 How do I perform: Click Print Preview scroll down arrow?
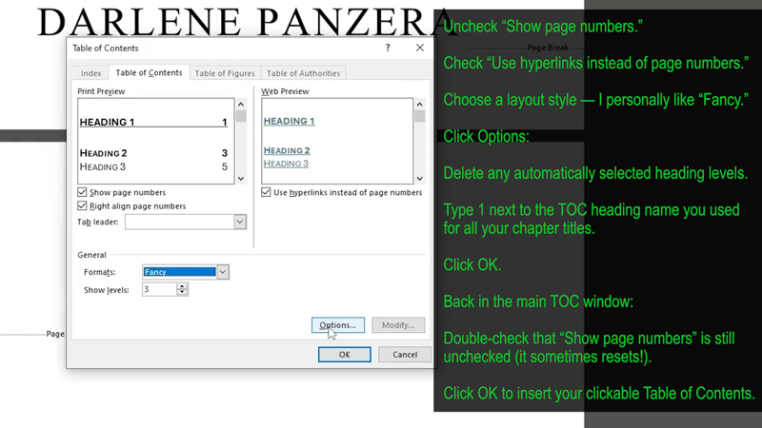point(241,179)
